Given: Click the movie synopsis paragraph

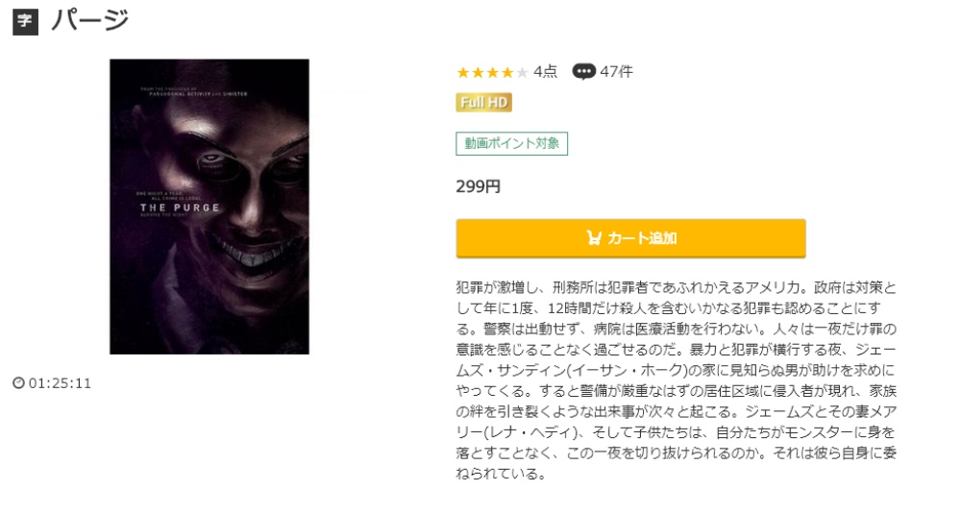Looking at the screenshot, I should 676,380.
